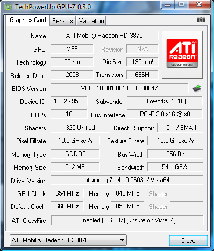The image size is (214, 251).
Task: Click the Release Date value 2008
Action: coord(72,75)
